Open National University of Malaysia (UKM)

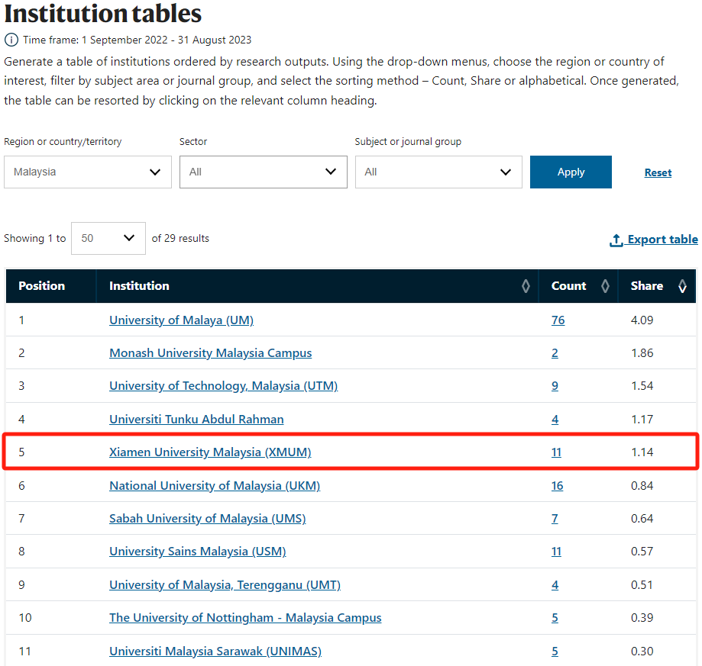(215, 486)
